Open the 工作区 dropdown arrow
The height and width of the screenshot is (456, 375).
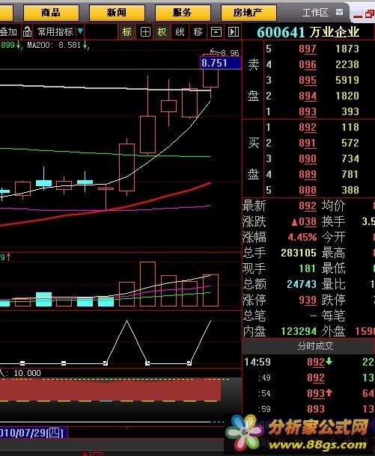coord(339,12)
